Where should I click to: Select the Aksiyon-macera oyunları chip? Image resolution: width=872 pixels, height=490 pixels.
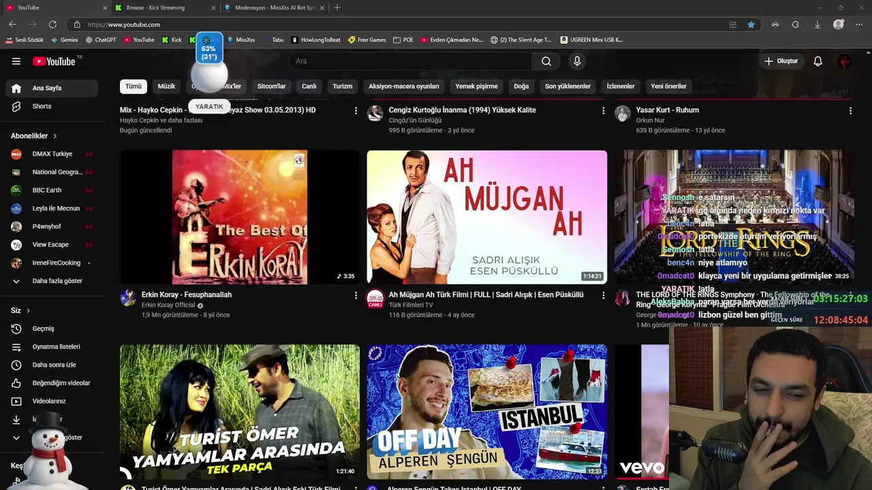click(x=404, y=86)
